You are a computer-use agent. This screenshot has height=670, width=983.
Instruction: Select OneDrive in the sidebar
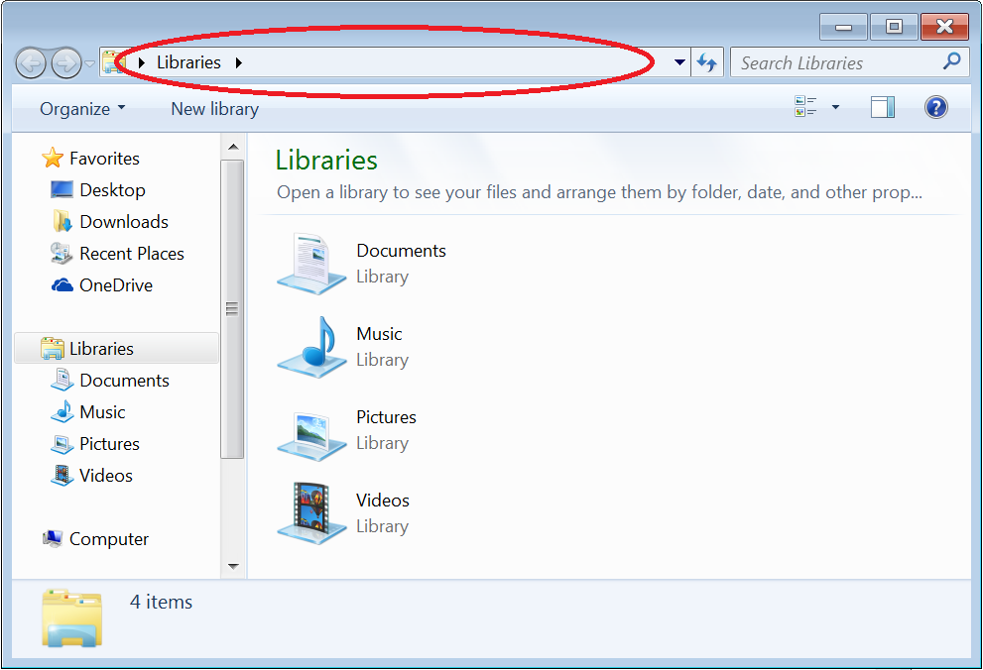[x=115, y=285]
